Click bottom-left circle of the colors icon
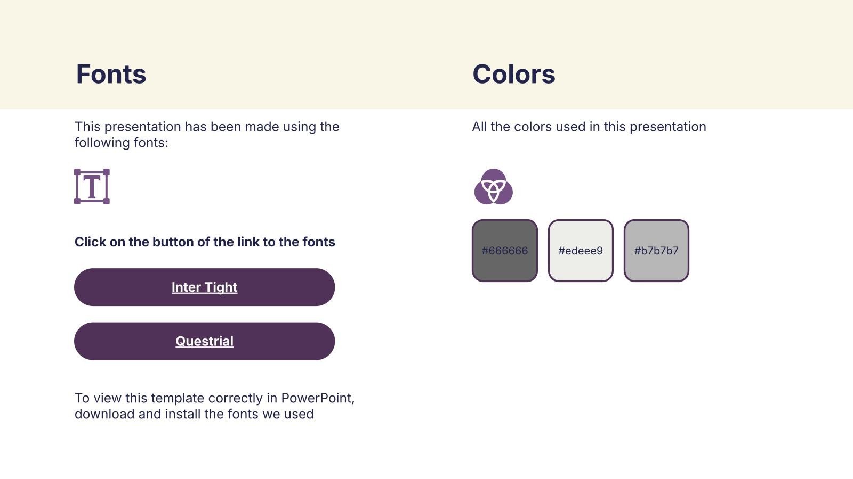Image resolution: width=853 pixels, height=479 pixels. point(481,195)
